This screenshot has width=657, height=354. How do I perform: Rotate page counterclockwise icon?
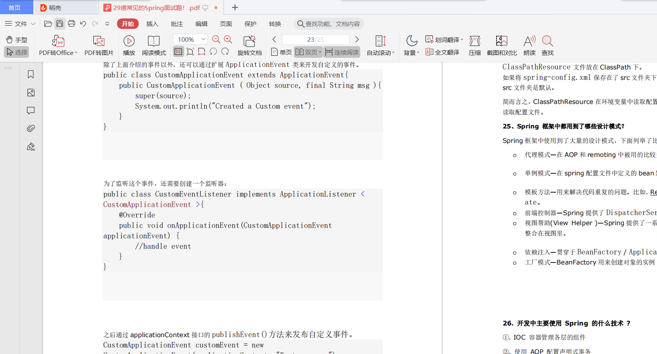(214, 51)
